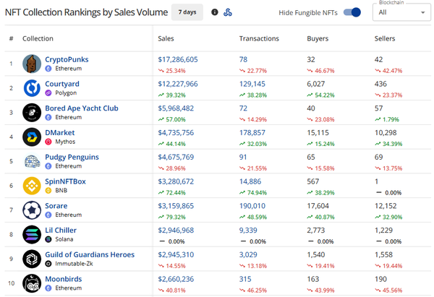Sort by the Sellers column header
This screenshot has width=434, height=297.
385,39
